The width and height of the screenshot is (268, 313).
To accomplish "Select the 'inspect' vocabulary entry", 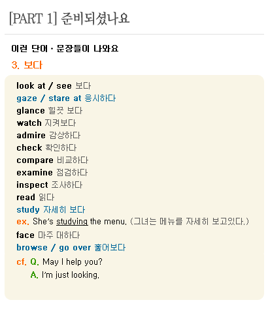I will click(50, 185).
